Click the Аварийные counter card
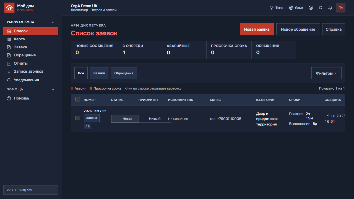 (x=184, y=50)
